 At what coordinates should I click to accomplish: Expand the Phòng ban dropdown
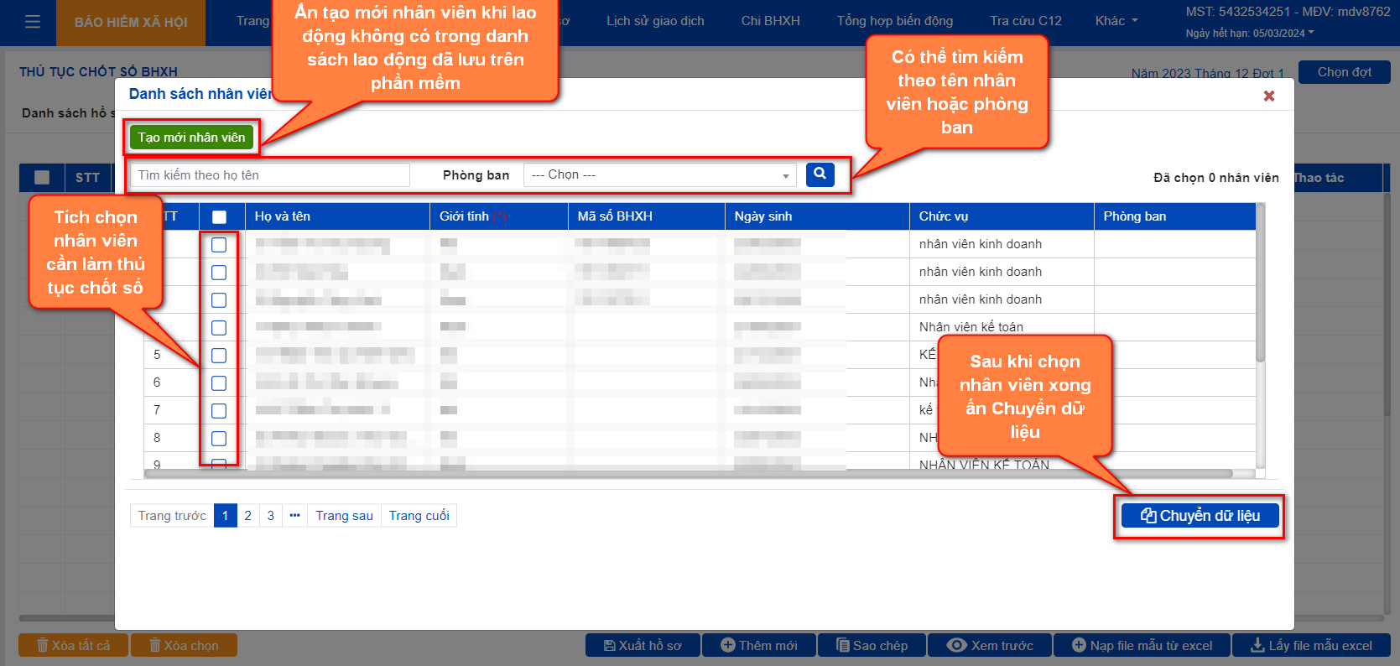[x=659, y=175]
